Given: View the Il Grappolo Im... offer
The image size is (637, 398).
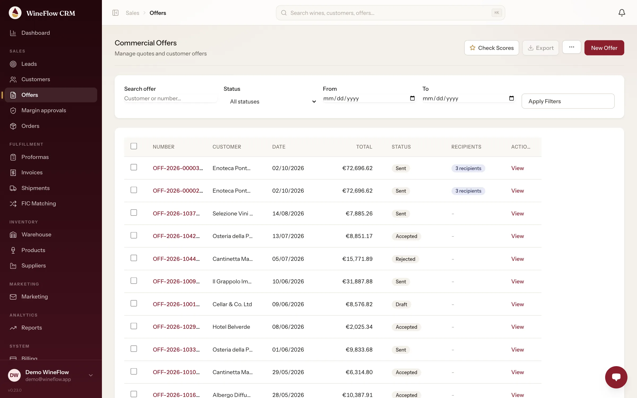Looking at the screenshot, I should [517, 281].
